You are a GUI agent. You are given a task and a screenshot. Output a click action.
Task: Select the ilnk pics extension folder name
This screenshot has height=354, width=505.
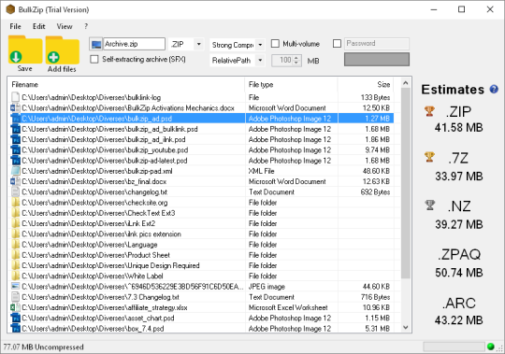click(x=101, y=234)
